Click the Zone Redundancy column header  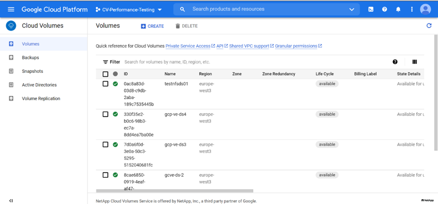click(x=279, y=74)
